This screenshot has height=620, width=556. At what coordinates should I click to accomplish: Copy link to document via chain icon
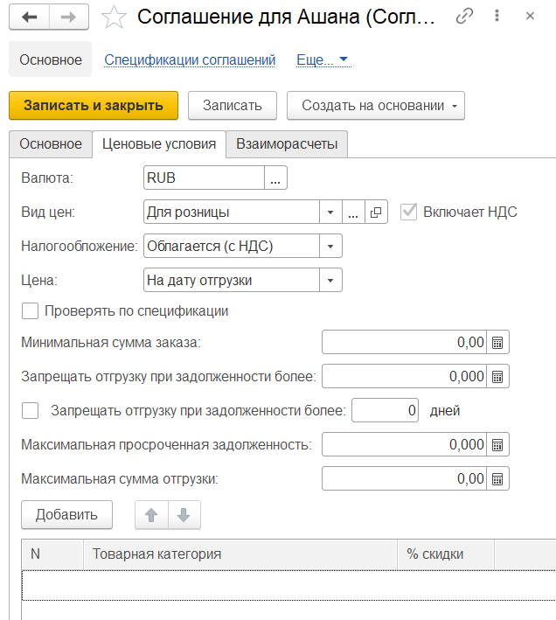(467, 17)
